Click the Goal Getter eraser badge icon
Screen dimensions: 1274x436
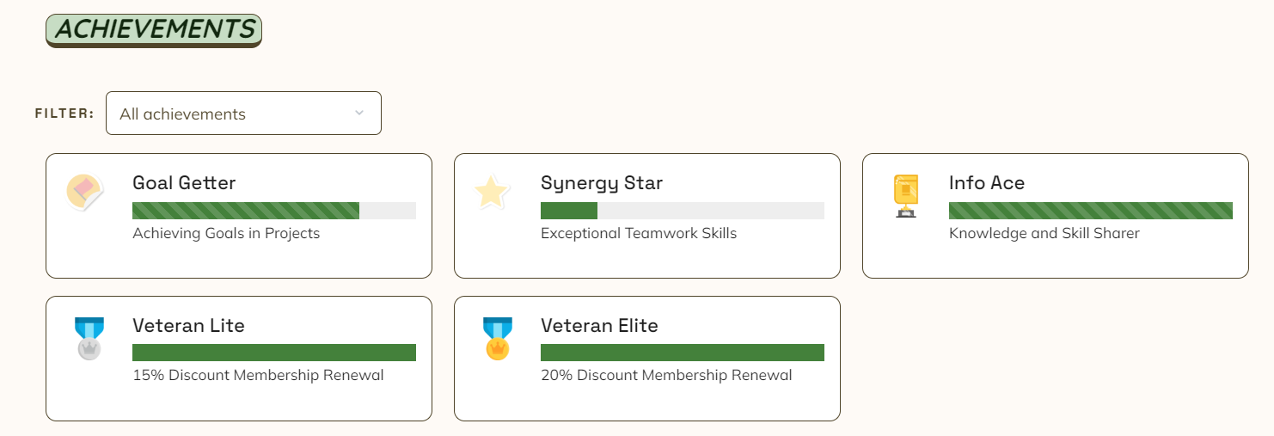(85, 193)
